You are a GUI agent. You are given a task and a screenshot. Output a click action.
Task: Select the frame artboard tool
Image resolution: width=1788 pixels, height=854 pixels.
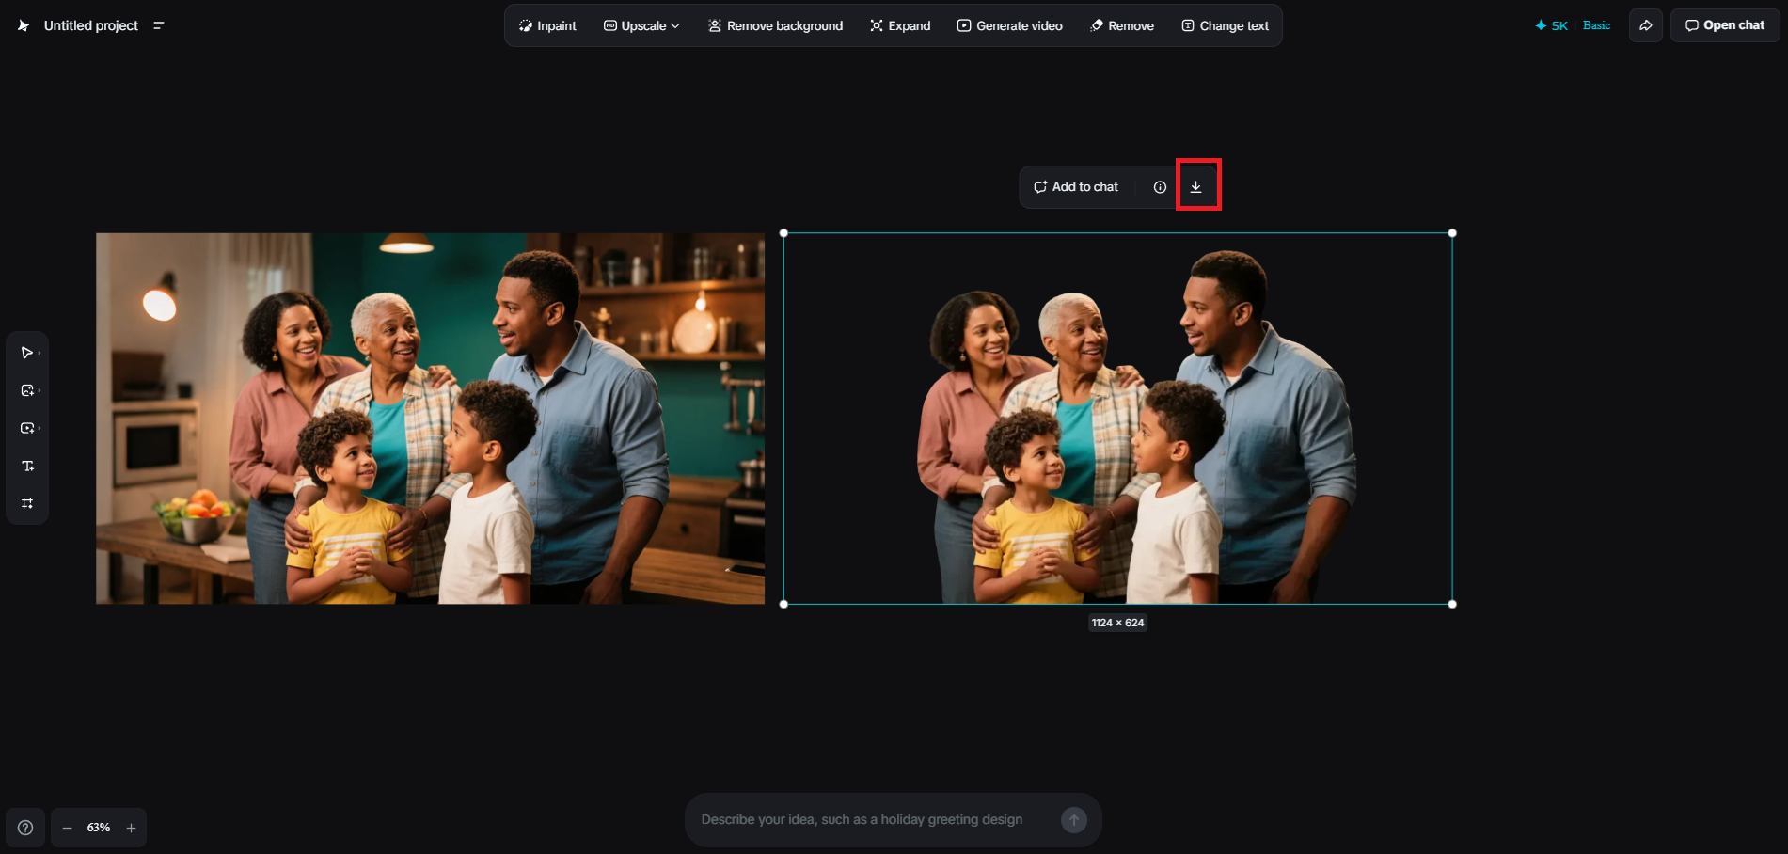27,503
